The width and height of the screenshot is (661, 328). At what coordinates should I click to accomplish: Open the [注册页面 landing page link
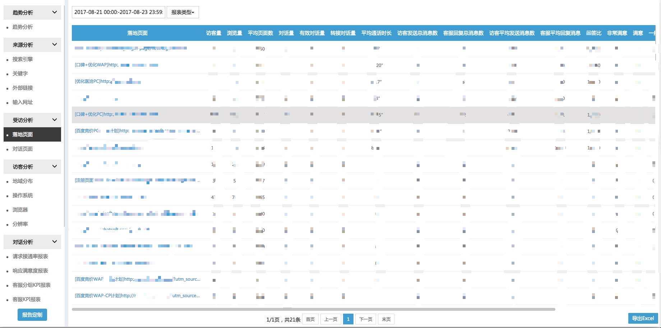(x=137, y=180)
